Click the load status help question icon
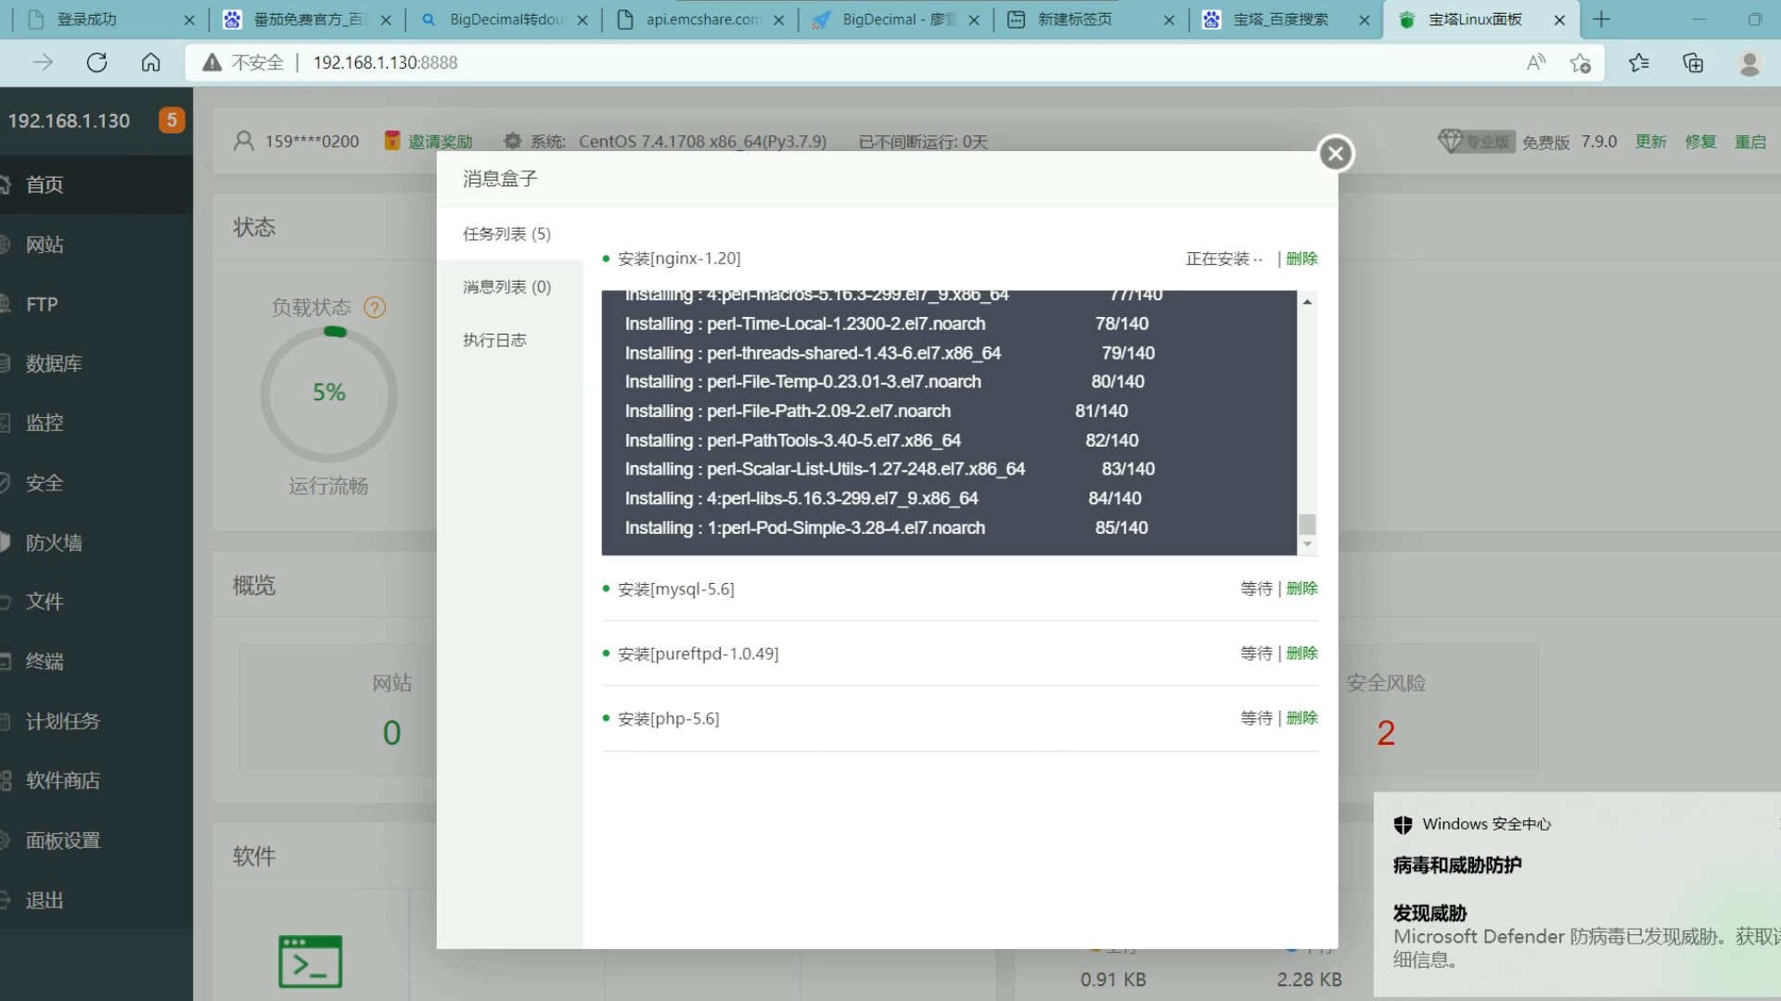Screen dimensions: 1781x1001 (375, 308)
